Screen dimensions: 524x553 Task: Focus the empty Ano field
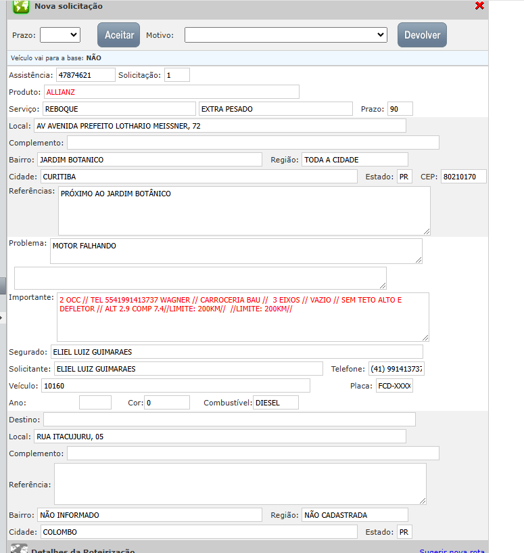[95, 403]
